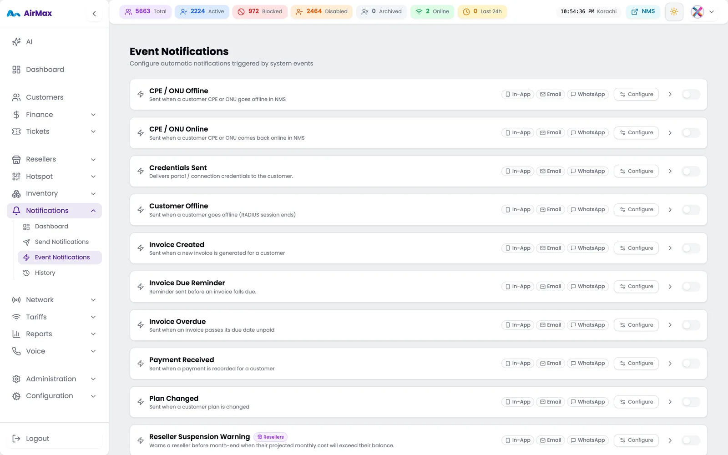
Task: Click the Customers people icon
Action: click(x=16, y=97)
